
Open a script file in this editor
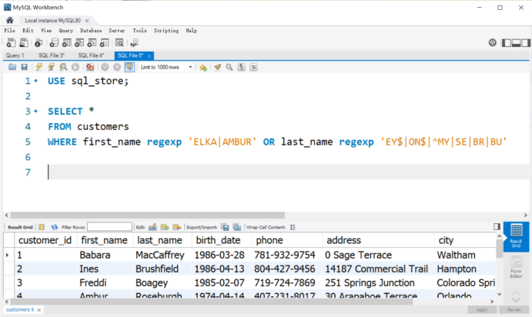(12, 67)
